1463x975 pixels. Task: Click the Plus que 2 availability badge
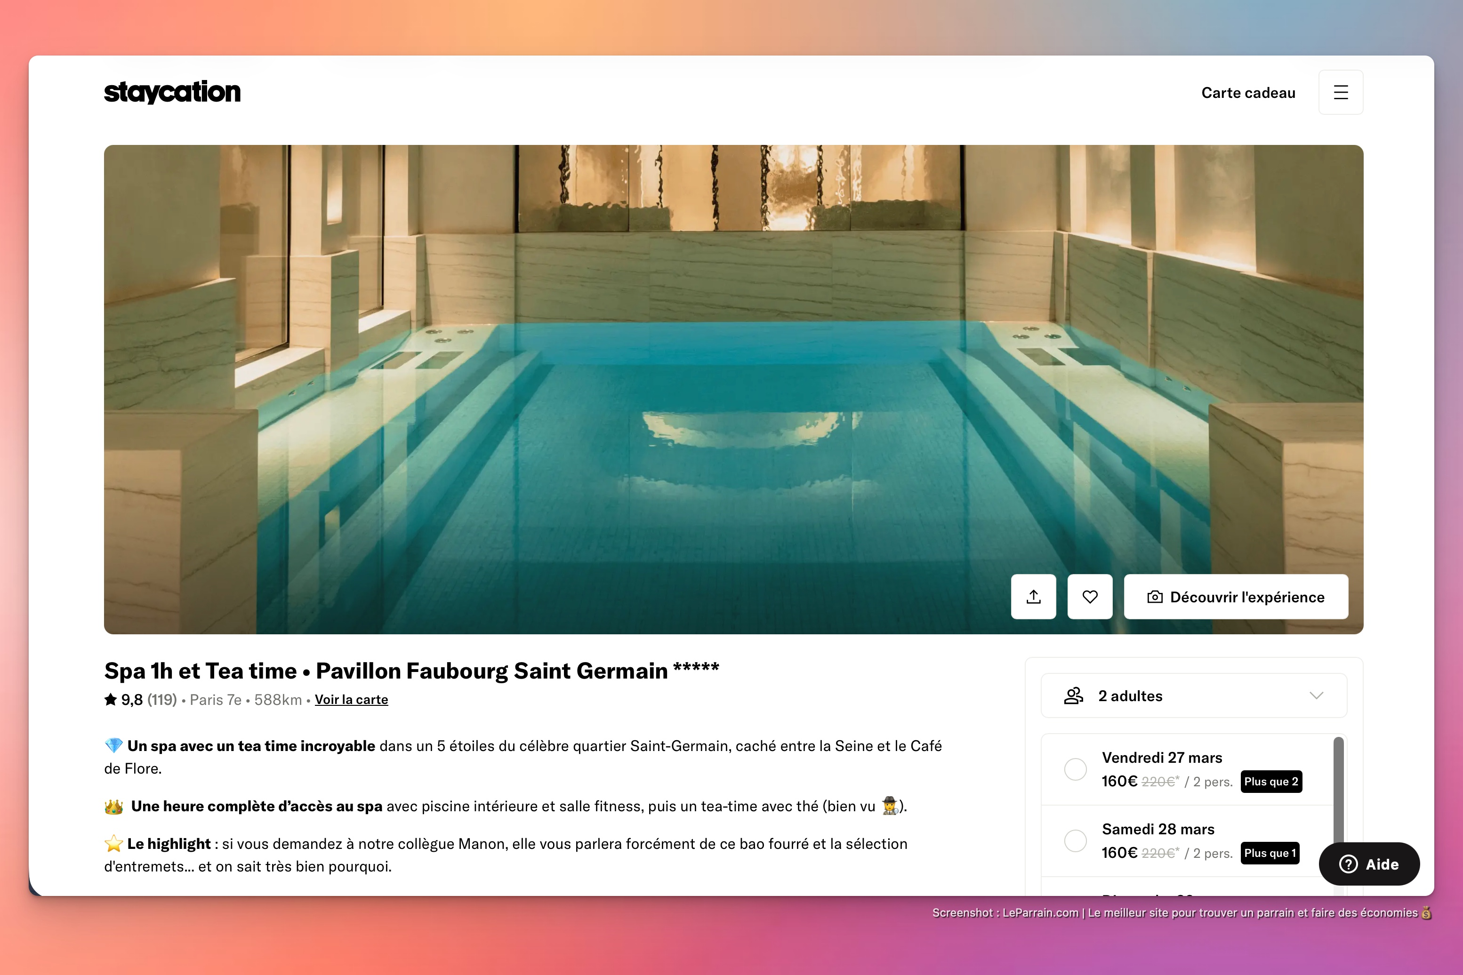[1271, 782]
